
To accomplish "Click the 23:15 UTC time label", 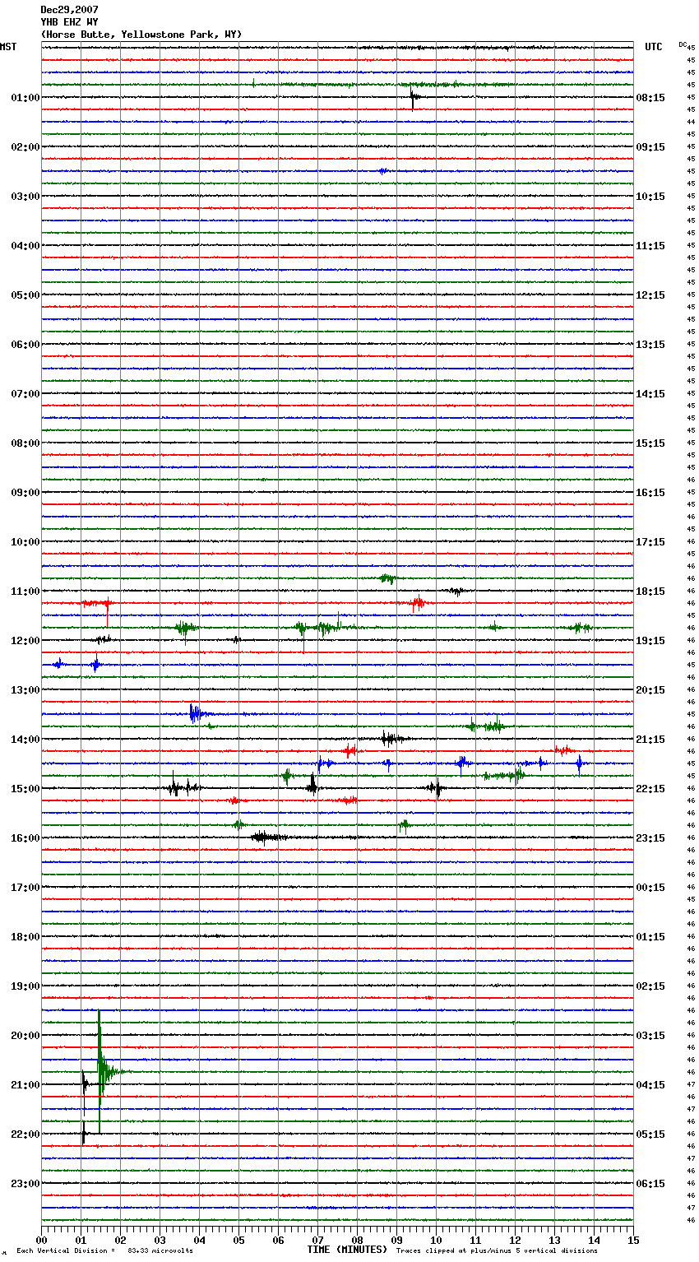I will (x=650, y=838).
